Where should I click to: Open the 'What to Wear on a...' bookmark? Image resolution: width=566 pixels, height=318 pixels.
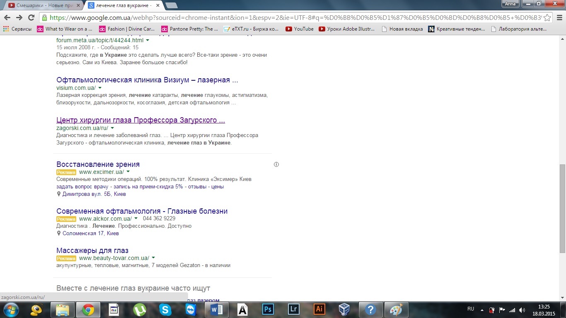click(x=65, y=29)
